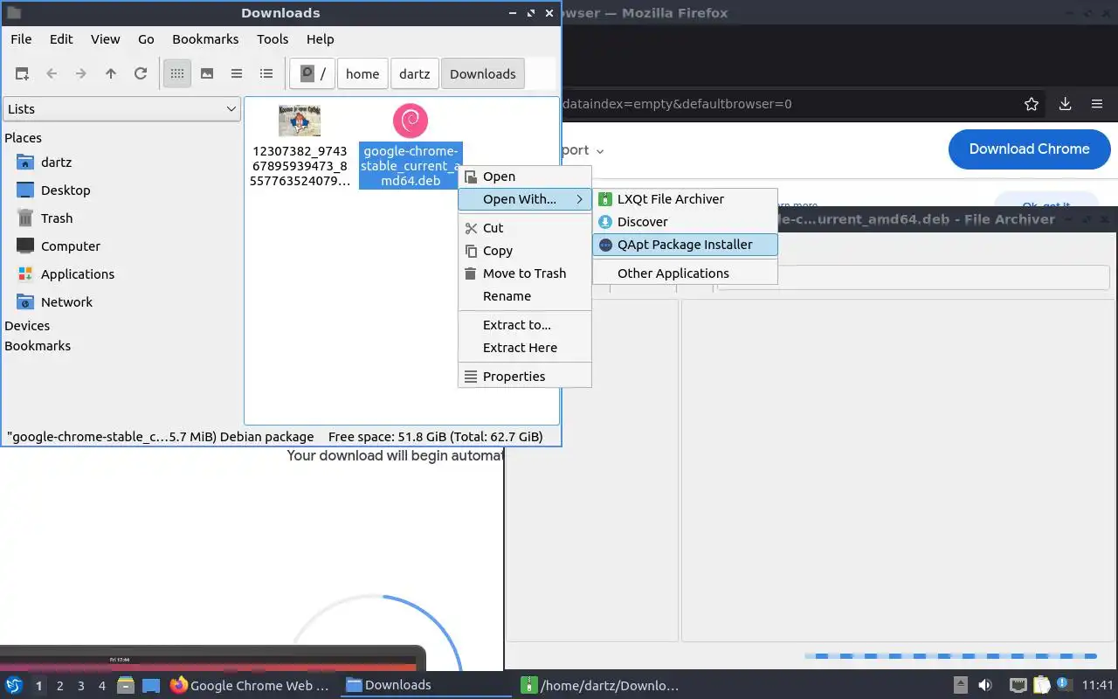
Task: Open the Edit menu
Action: (61, 39)
